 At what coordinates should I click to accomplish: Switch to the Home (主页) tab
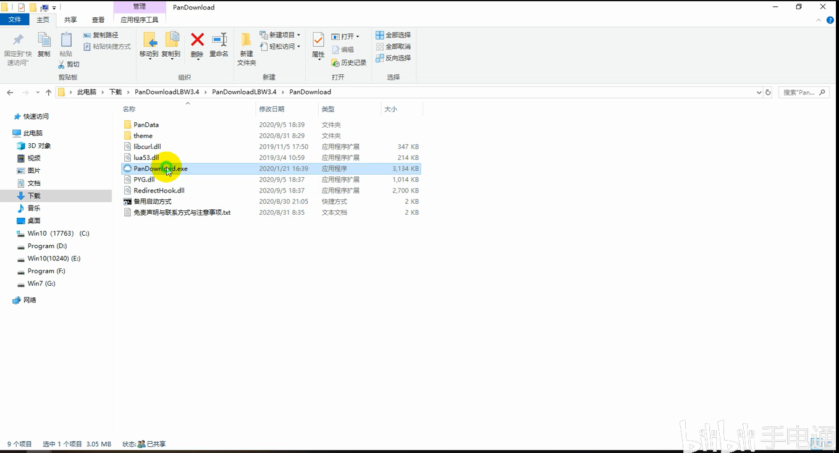(43, 20)
